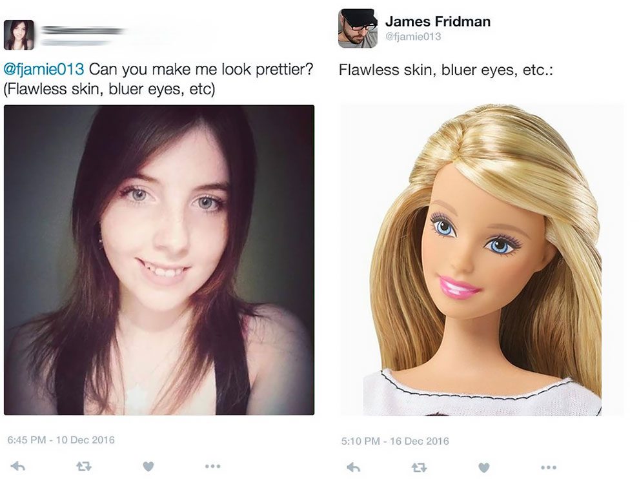This screenshot has height=479, width=639.
Task: Open more options on left tweet
Action: (213, 466)
